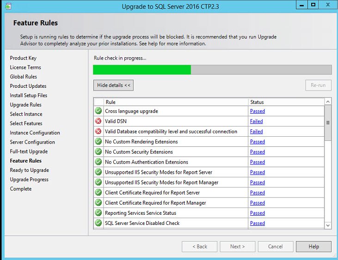Viewport: 338px width, 260px height.
Task: Click check icon for Unsupported IIS Security Modes Report Server
Action: coord(98,172)
